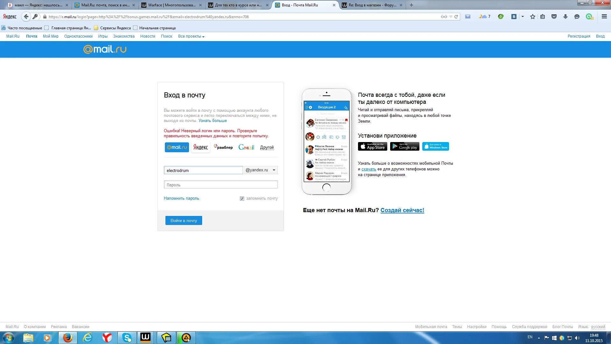Click the 'скачать' link
Screen dimensions: 611x344
369,169
